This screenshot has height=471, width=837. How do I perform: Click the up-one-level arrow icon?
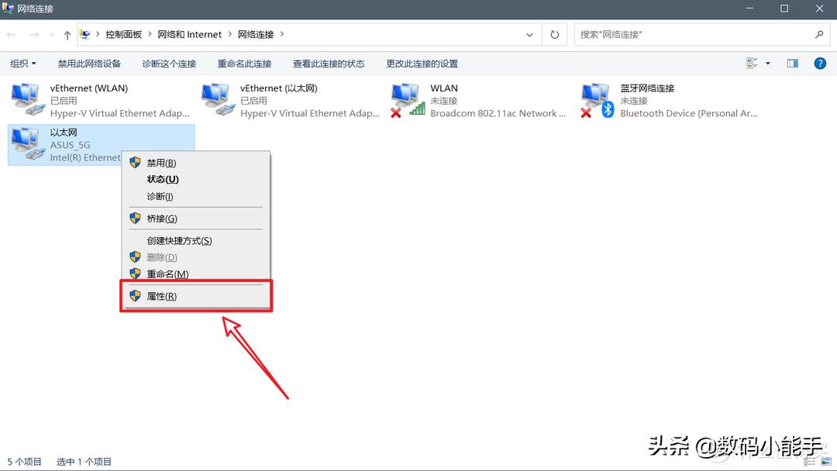(68, 34)
